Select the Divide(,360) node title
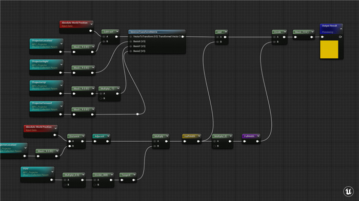359x201 pixels. coord(101,175)
